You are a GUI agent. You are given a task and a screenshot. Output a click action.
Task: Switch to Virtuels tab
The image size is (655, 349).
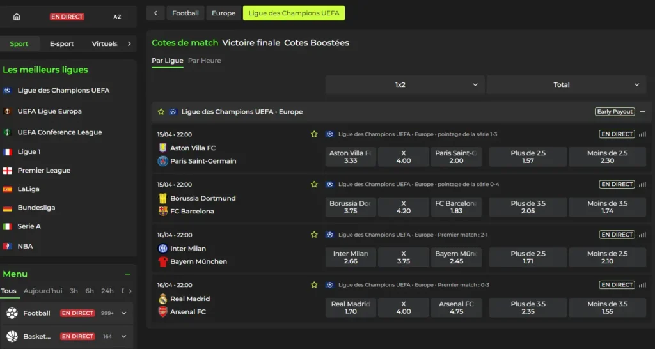pos(104,43)
